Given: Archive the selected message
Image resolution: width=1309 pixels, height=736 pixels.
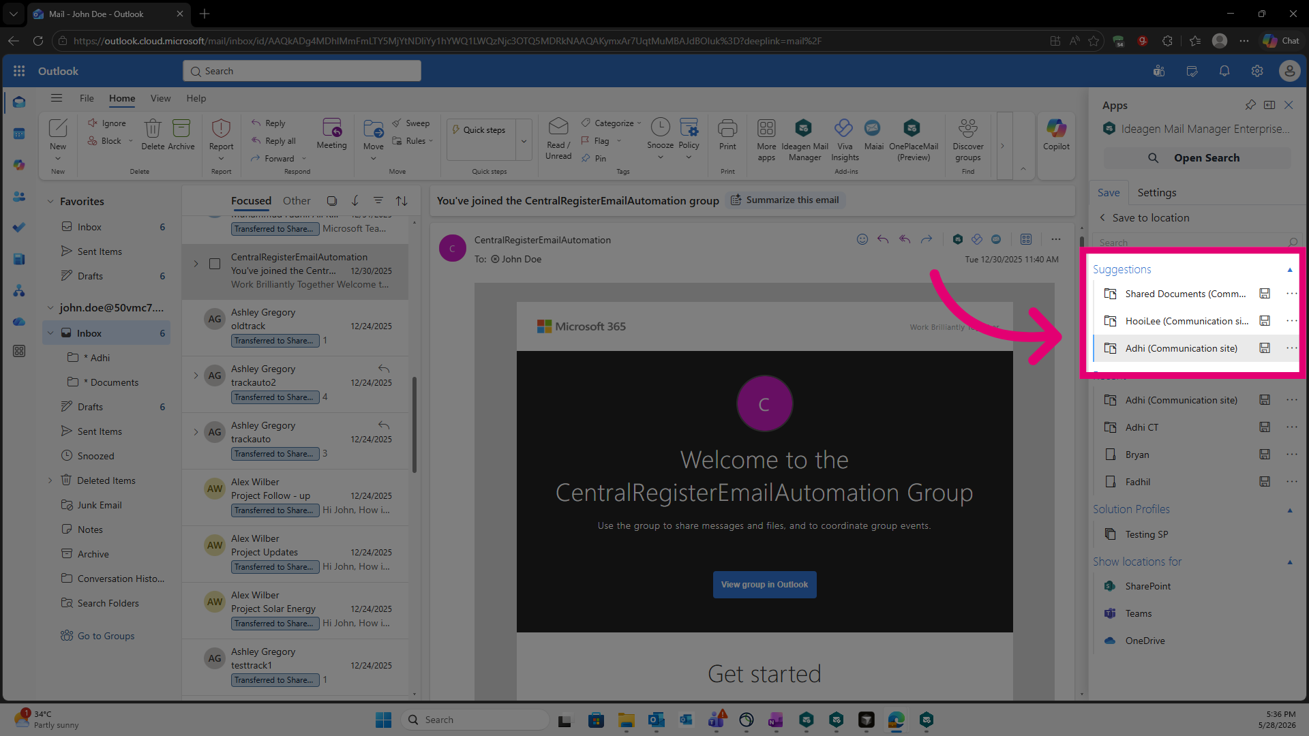Looking at the screenshot, I should [x=181, y=135].
